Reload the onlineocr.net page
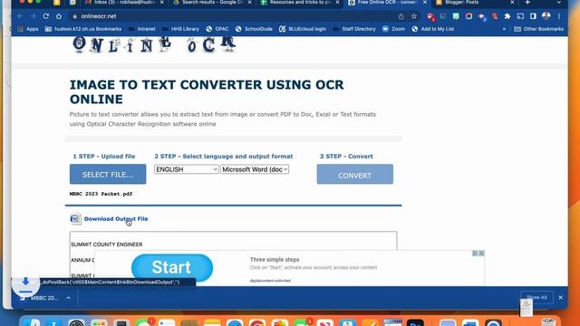Image resolution: width=580 pixels, height=326 pixels. pyautogui.click(x=46, y=16)
